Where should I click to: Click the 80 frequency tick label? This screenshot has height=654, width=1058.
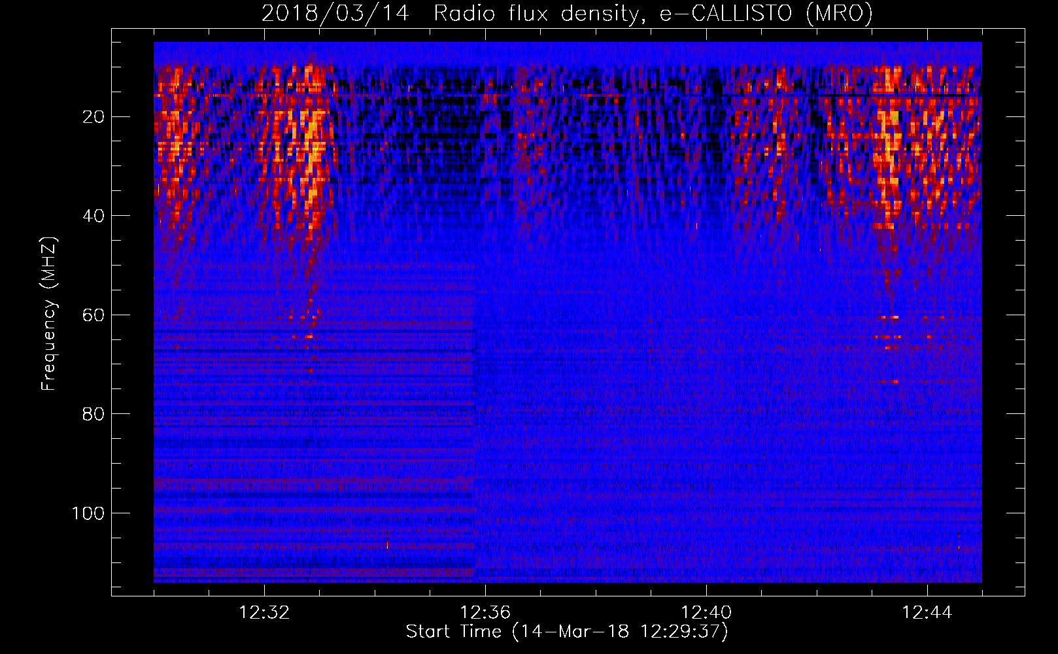coord(94,414)
